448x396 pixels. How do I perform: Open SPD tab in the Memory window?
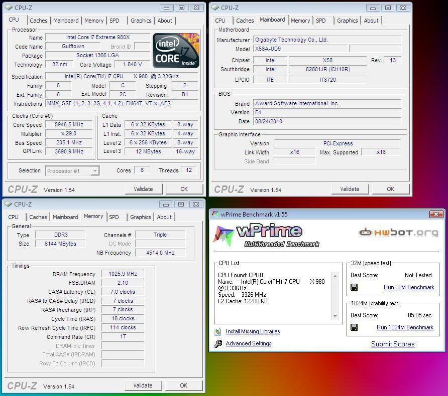[114, 217]
